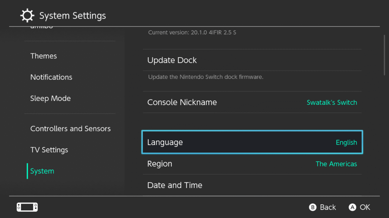Select the System sidebar entry
Image resolution: width=389 pixels, height=218 pixels.
42,171
